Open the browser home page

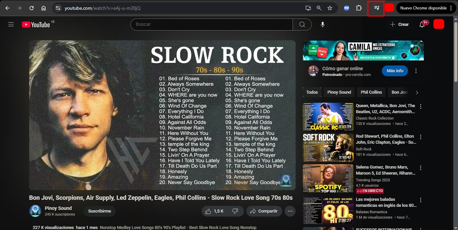click(44, 8)
